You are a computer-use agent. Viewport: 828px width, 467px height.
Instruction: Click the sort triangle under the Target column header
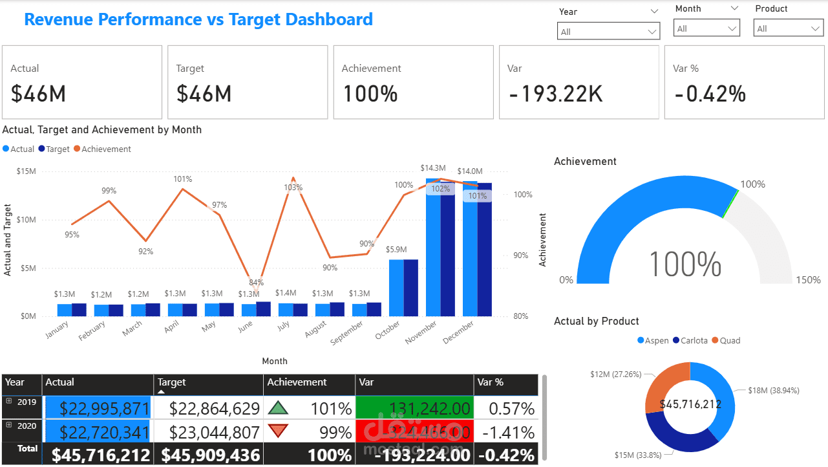coord(160,391)
